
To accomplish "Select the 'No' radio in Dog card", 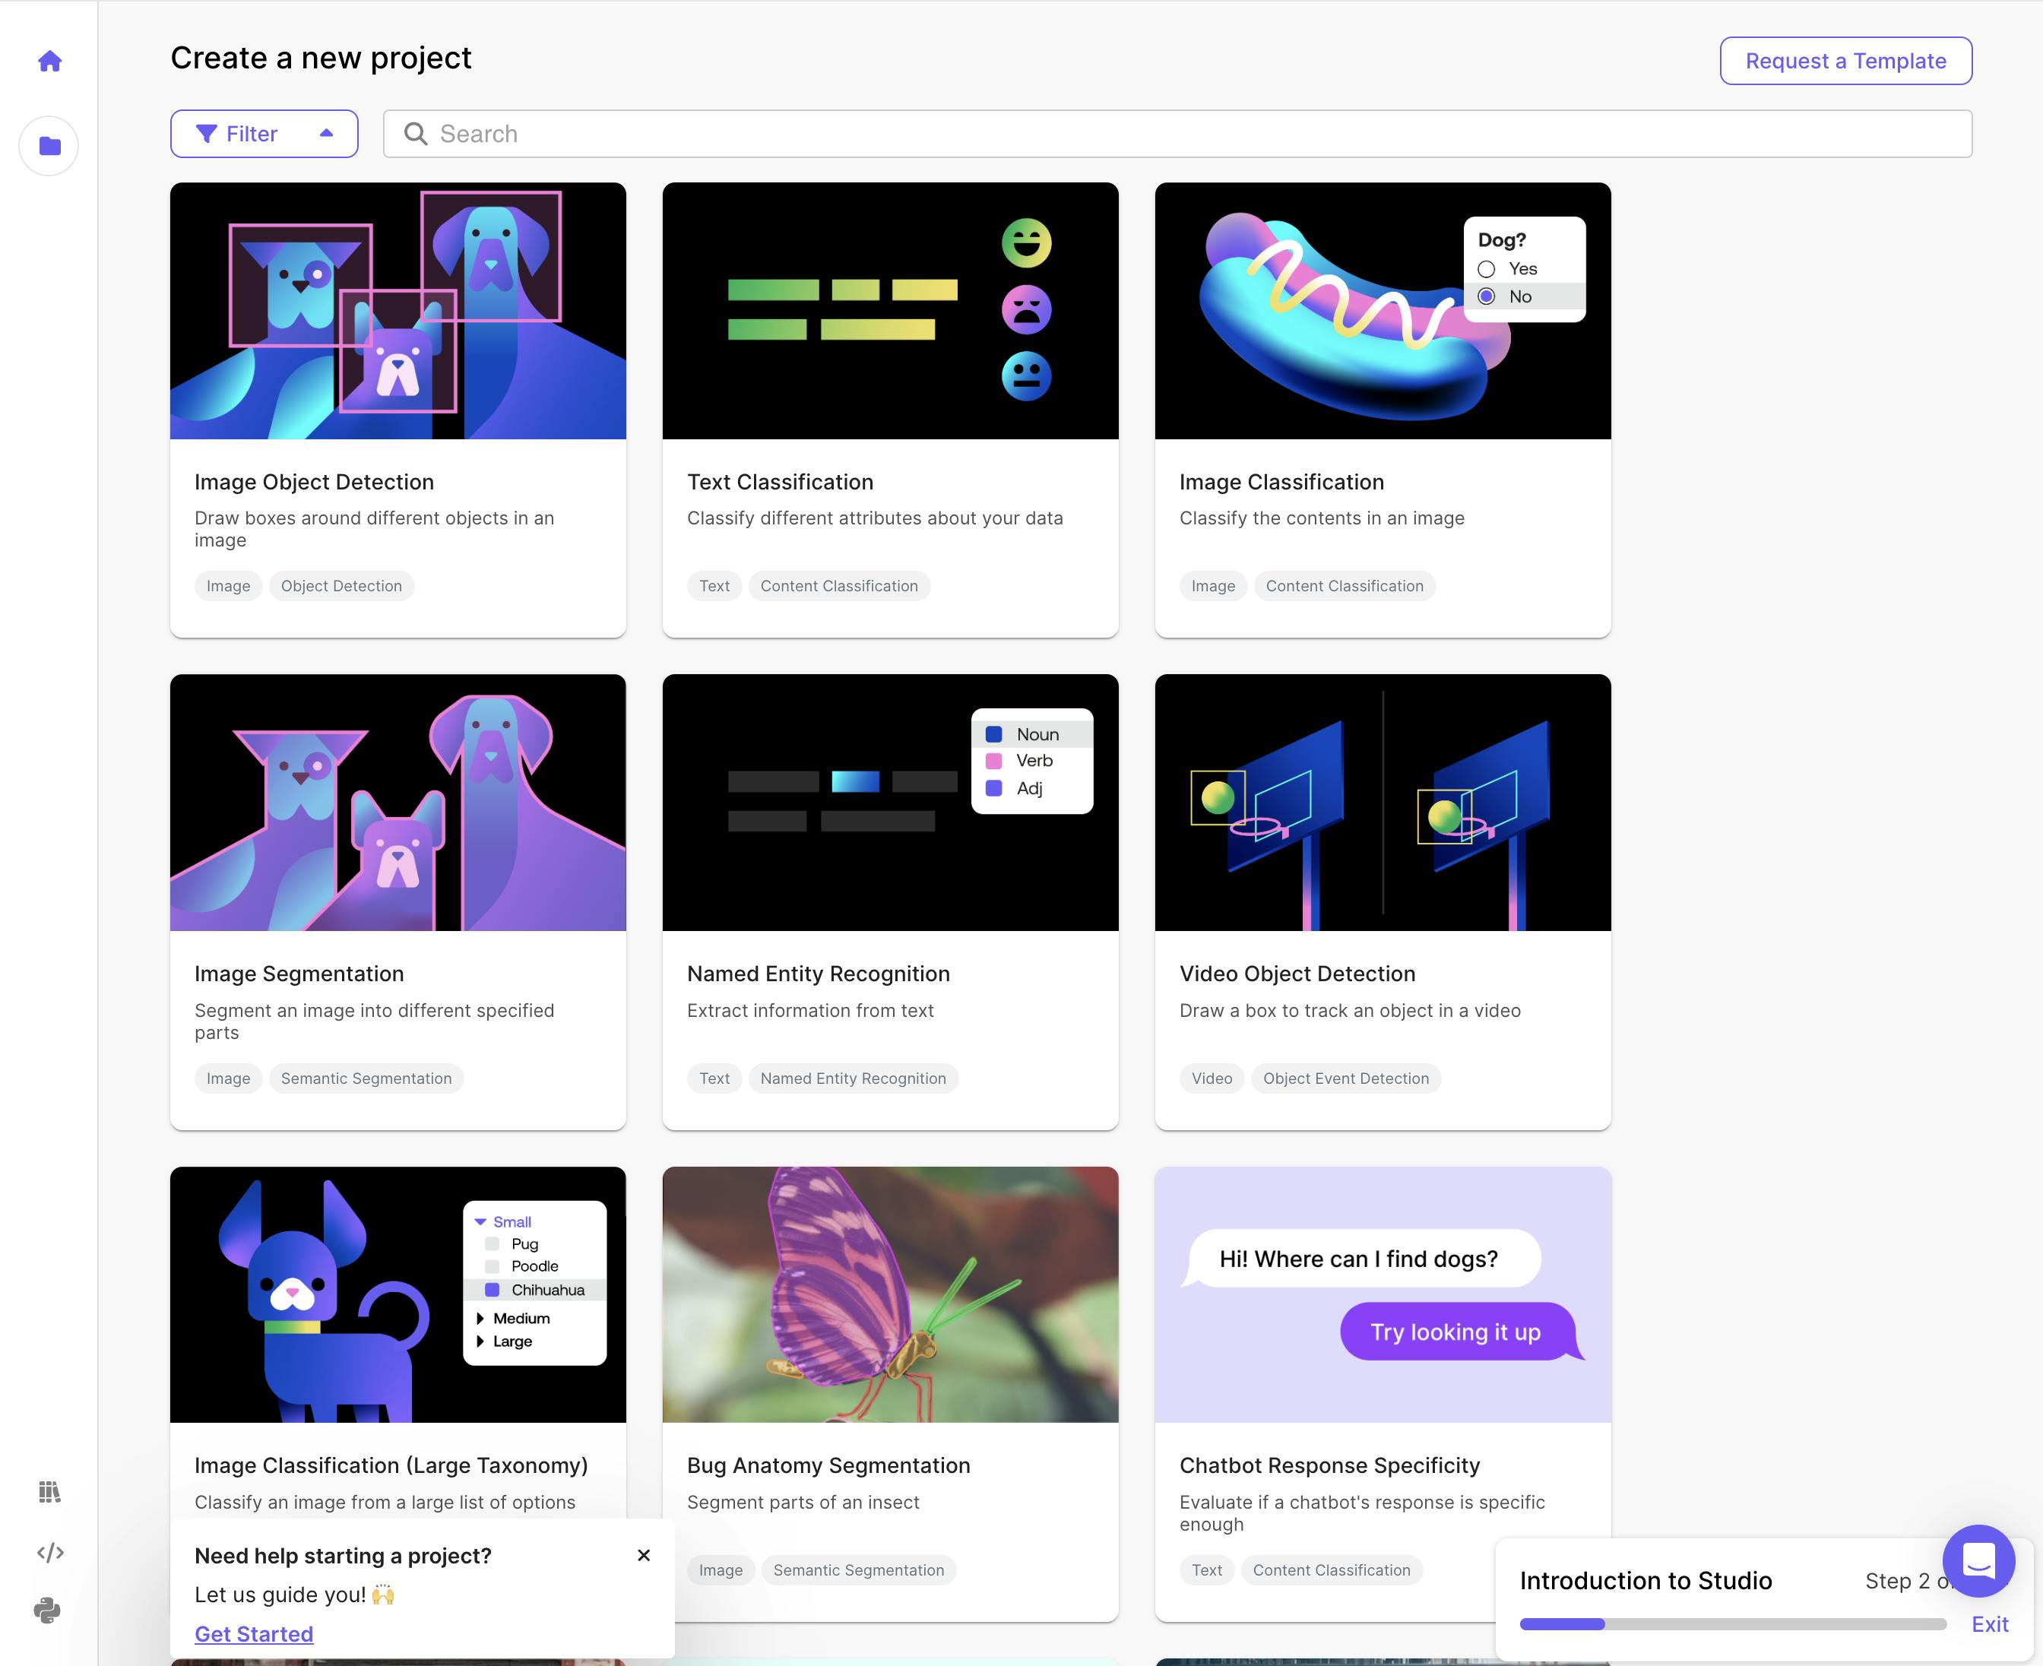I will click(1487, 296).
